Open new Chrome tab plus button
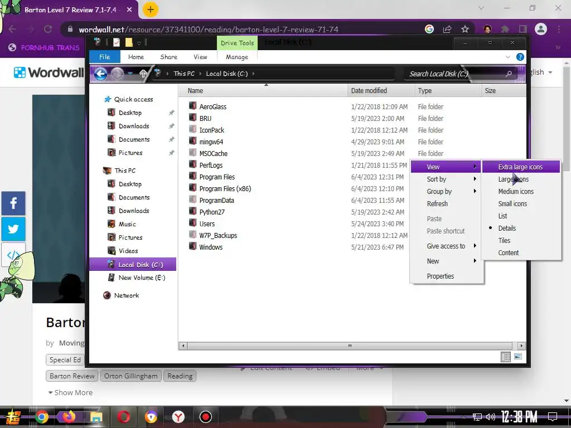 [151, 9]
